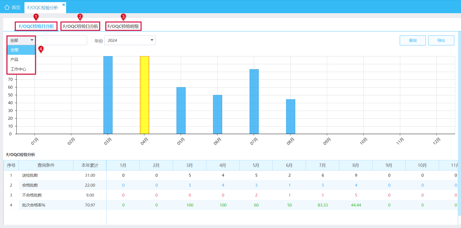Select 工作中心 option in dropdown list
461x228 pixels.
point(21,69)
